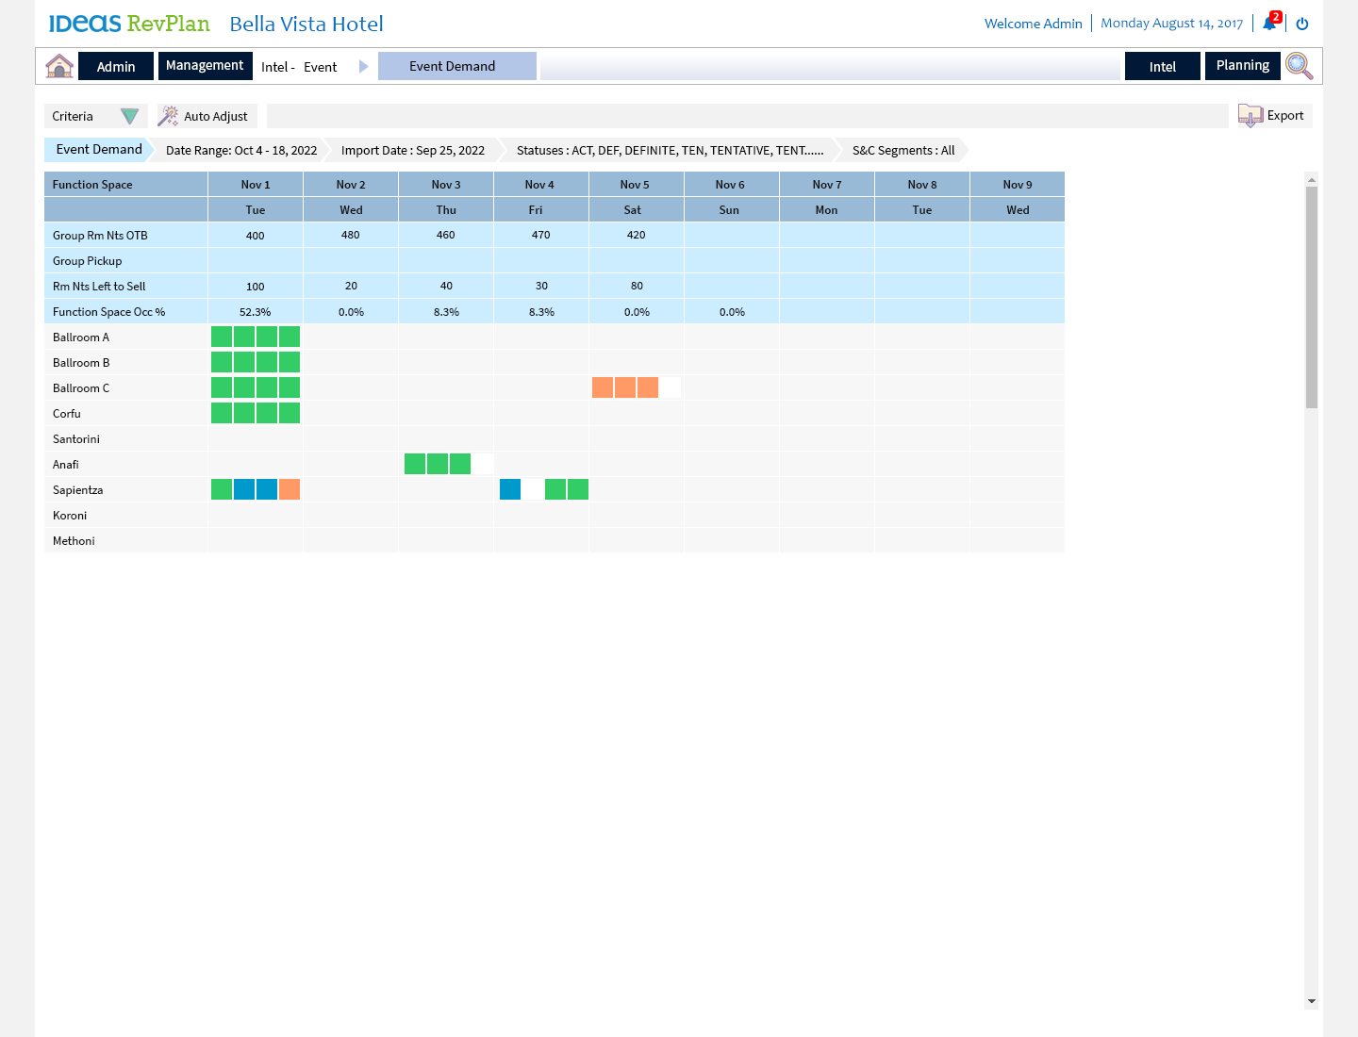
Task: Open the Planning menu button
Action: (x=1242, y=66)
